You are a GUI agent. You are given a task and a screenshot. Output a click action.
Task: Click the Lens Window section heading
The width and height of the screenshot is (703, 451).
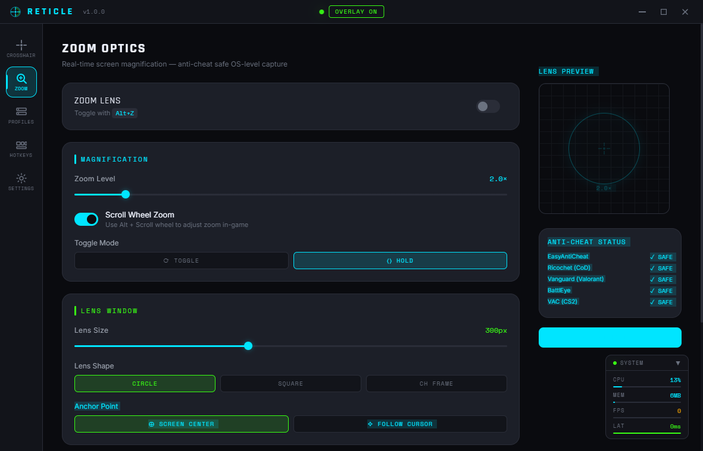(109, 311)
